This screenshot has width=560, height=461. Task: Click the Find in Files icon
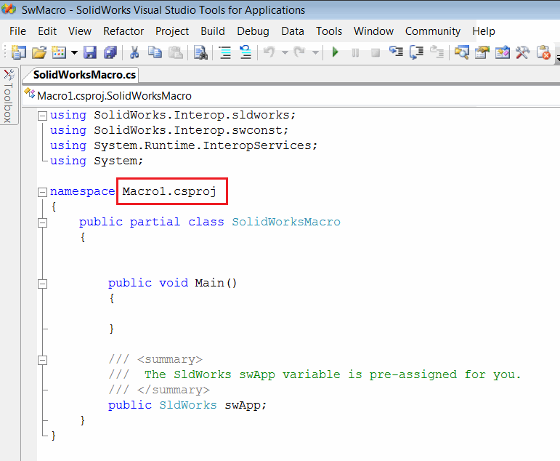(x=200, y=52)
